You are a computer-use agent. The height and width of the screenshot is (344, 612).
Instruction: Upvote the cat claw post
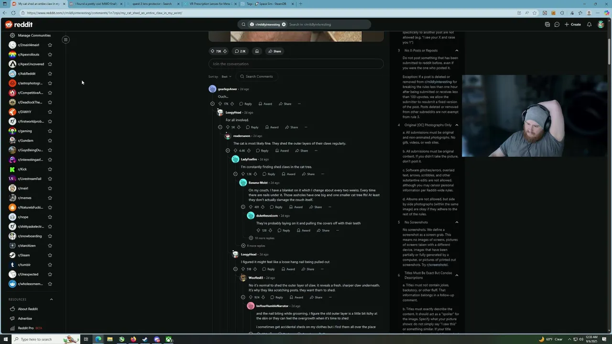(x=213, y=51)
